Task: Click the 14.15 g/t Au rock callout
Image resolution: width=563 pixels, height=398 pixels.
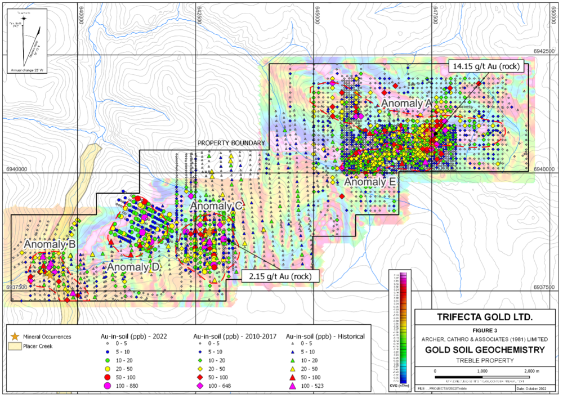Action: pyautogui.click(x=487, y=66)
